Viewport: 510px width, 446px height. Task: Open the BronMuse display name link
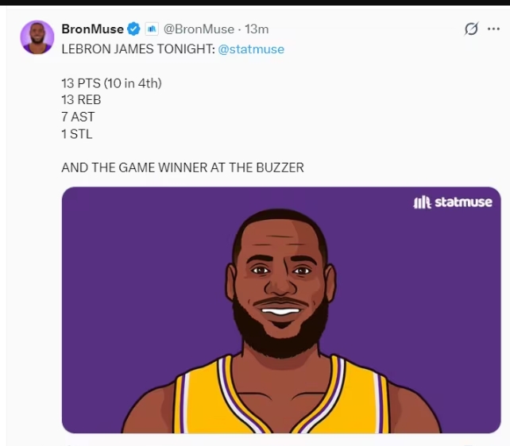(x=92, y=29)
